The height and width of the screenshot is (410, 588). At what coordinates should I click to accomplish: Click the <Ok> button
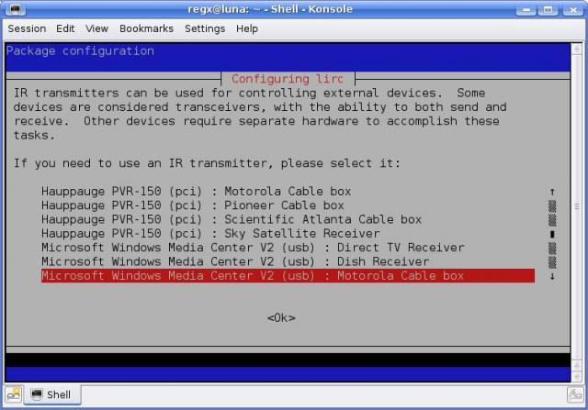click(x=281, y=318)
